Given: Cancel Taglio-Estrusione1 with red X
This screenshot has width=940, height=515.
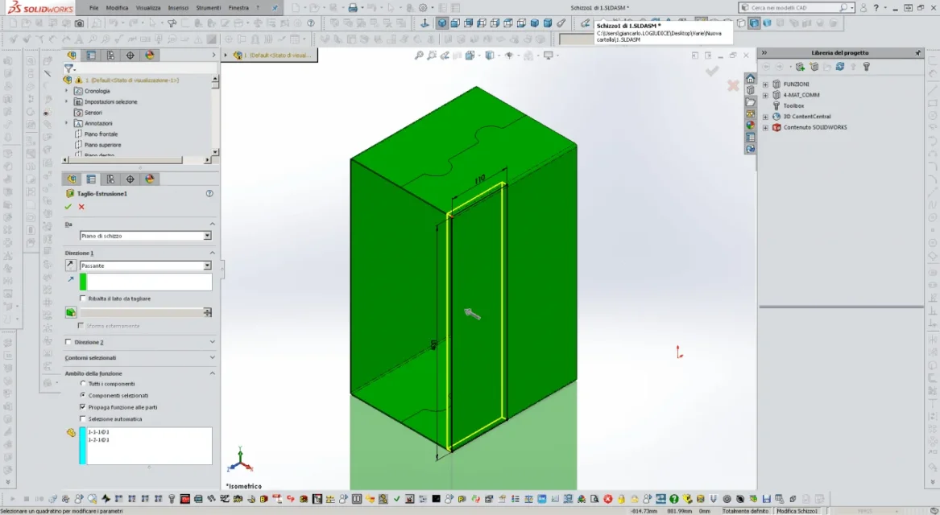Looking at the screenshot, I should (x=81, y=207).
